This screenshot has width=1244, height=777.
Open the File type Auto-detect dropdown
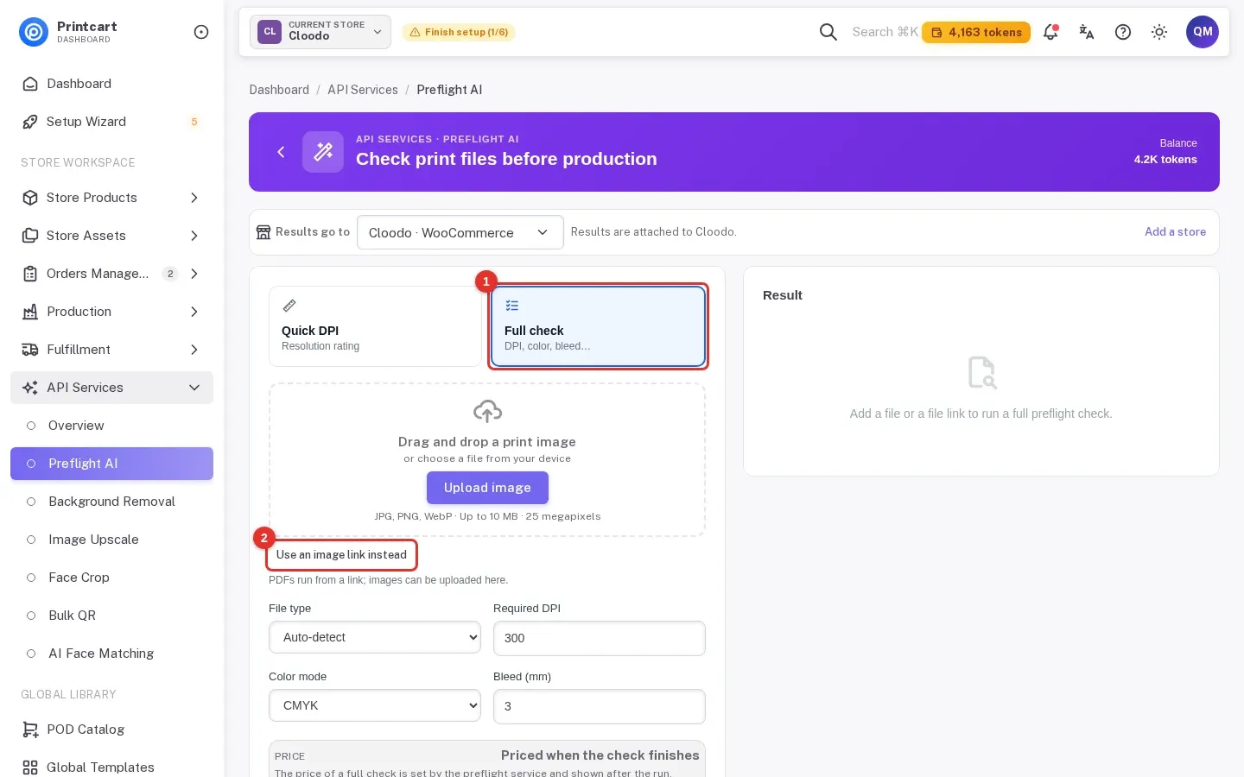[x=375, y=638]
